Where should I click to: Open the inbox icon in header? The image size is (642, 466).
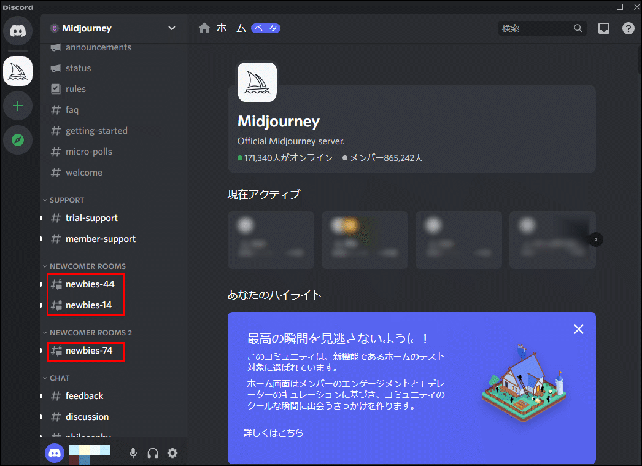604,28
